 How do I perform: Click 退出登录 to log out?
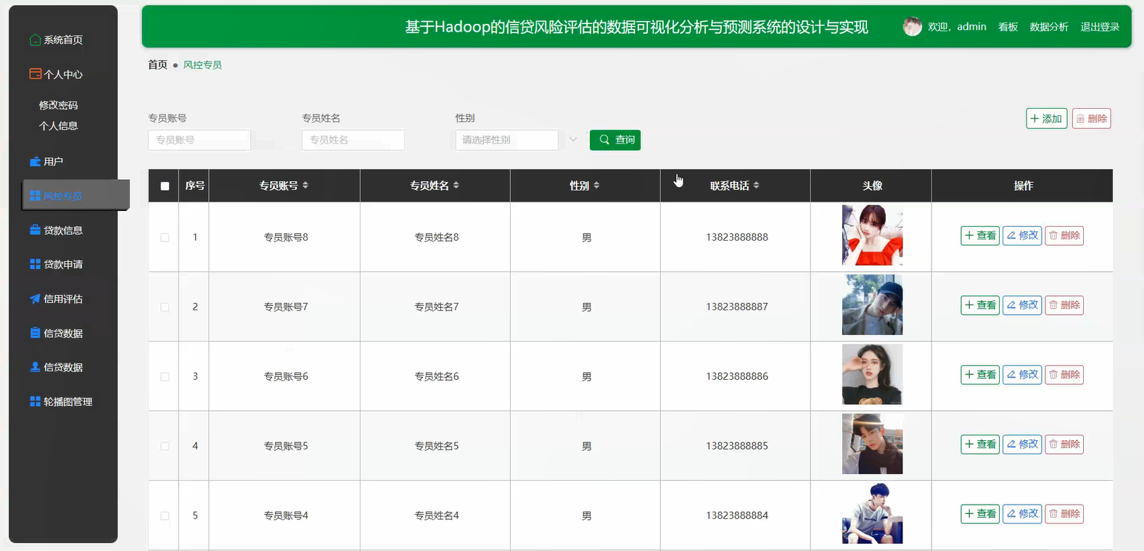pos(1100,27)
